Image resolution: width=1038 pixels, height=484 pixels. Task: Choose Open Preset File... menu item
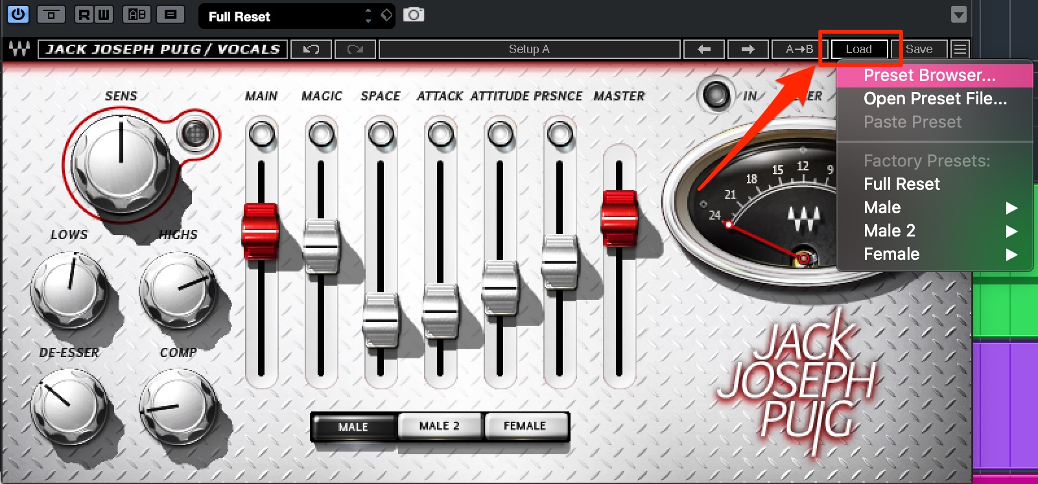pyautogui.click(x=934, y=98)
